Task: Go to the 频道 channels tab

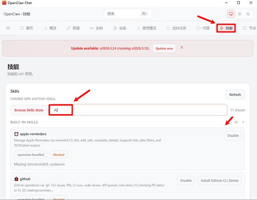Action: pos(73,28)
